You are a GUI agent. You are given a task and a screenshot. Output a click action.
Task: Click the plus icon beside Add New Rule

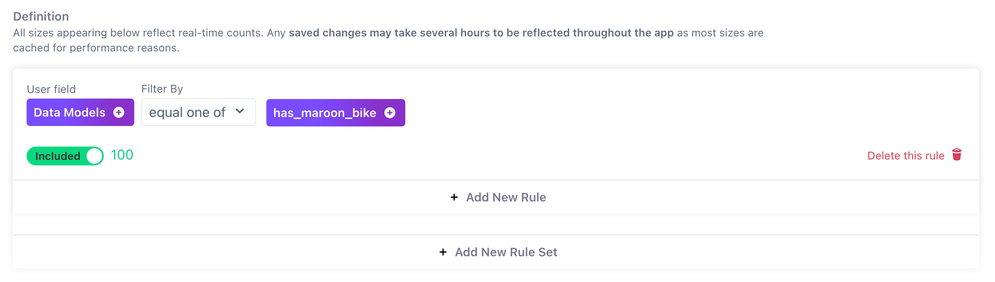coord(454,197)
